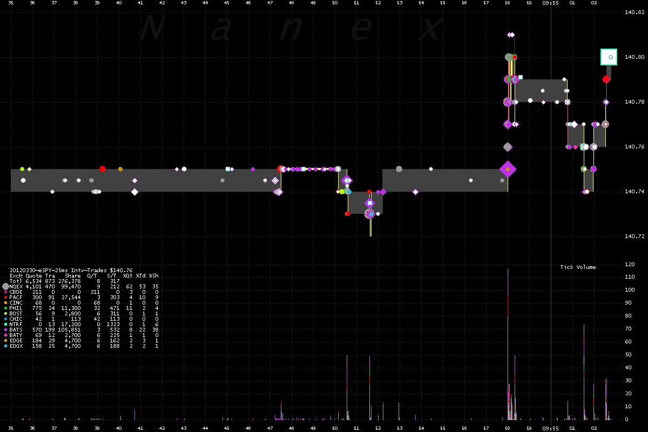Select the red circle marker near time 39

click(103, 169)
